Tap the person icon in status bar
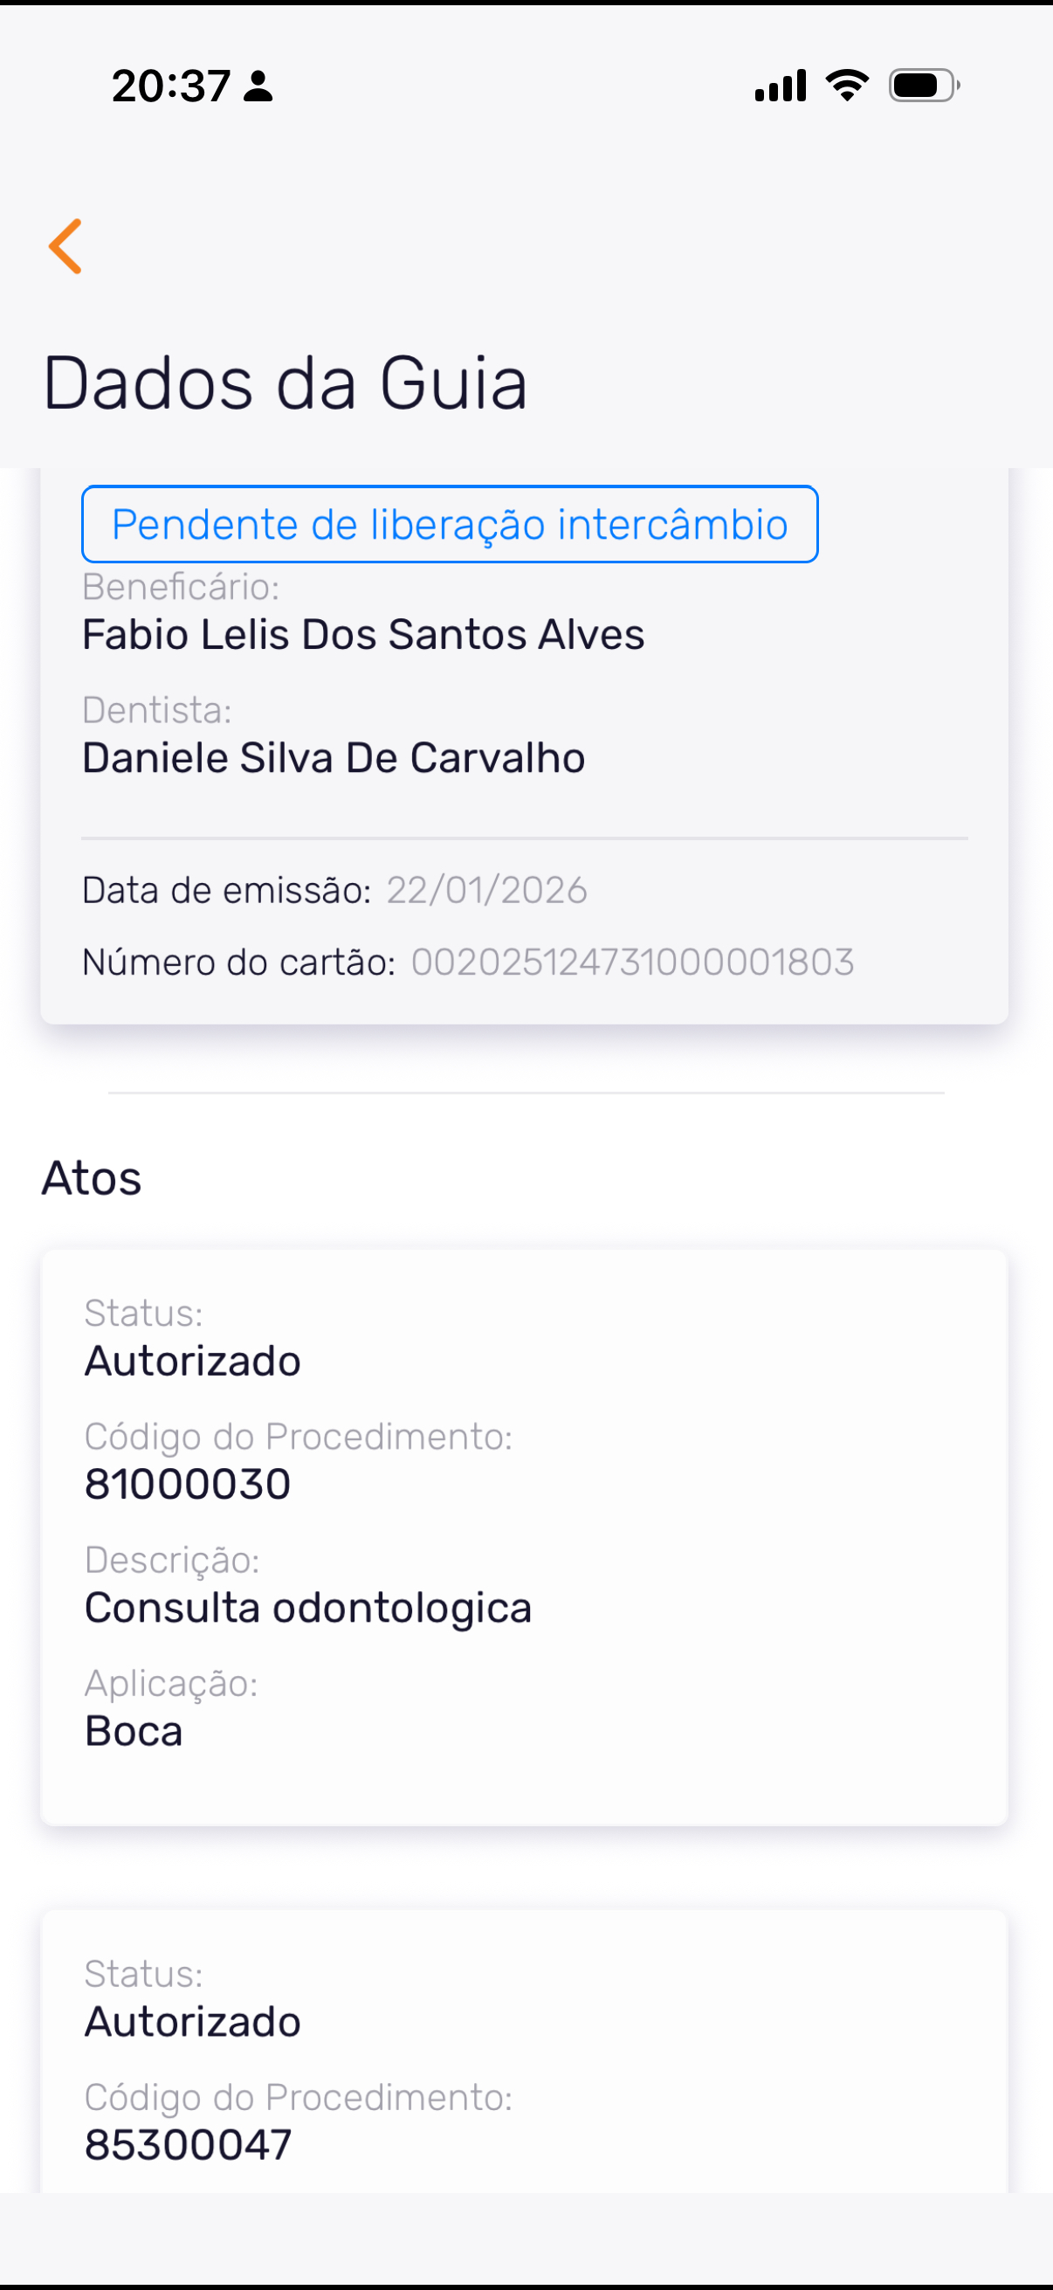 point(258,86)
